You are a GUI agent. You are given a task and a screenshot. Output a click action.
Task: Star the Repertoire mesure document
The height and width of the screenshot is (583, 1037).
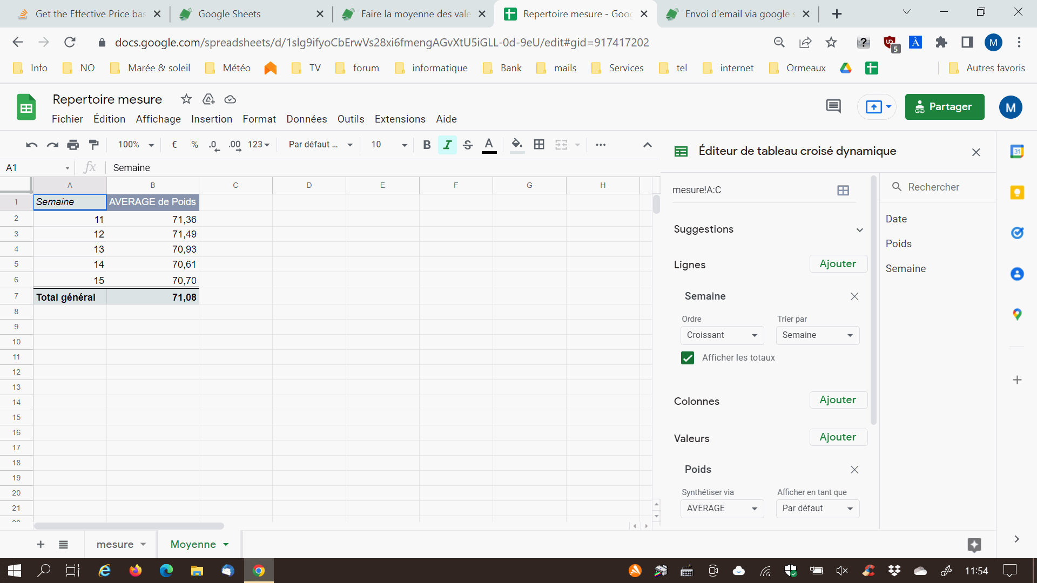(186, 99)
